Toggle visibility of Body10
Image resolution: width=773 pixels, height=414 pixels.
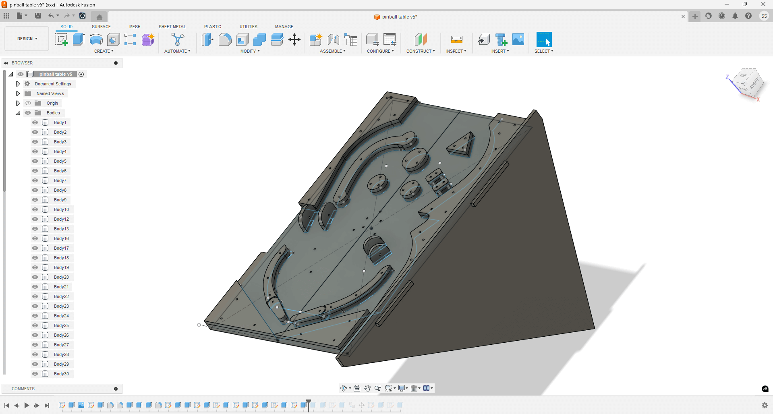coord(35,209)
